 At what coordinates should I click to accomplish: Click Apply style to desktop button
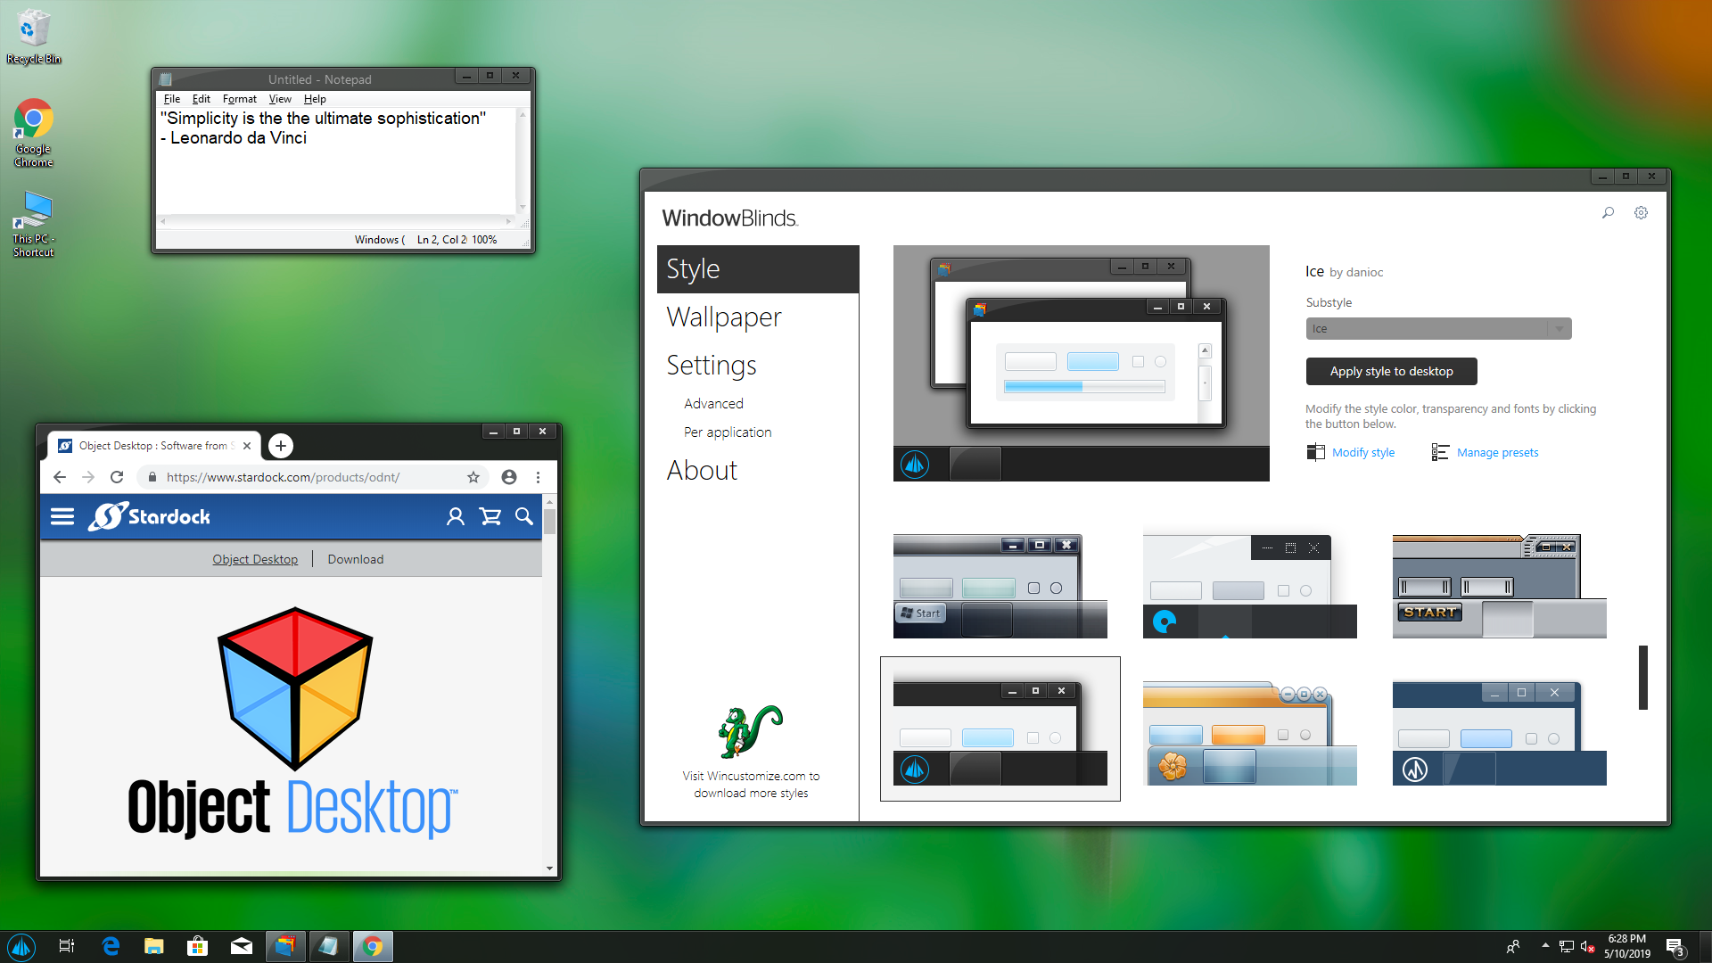pos(1391,370)
